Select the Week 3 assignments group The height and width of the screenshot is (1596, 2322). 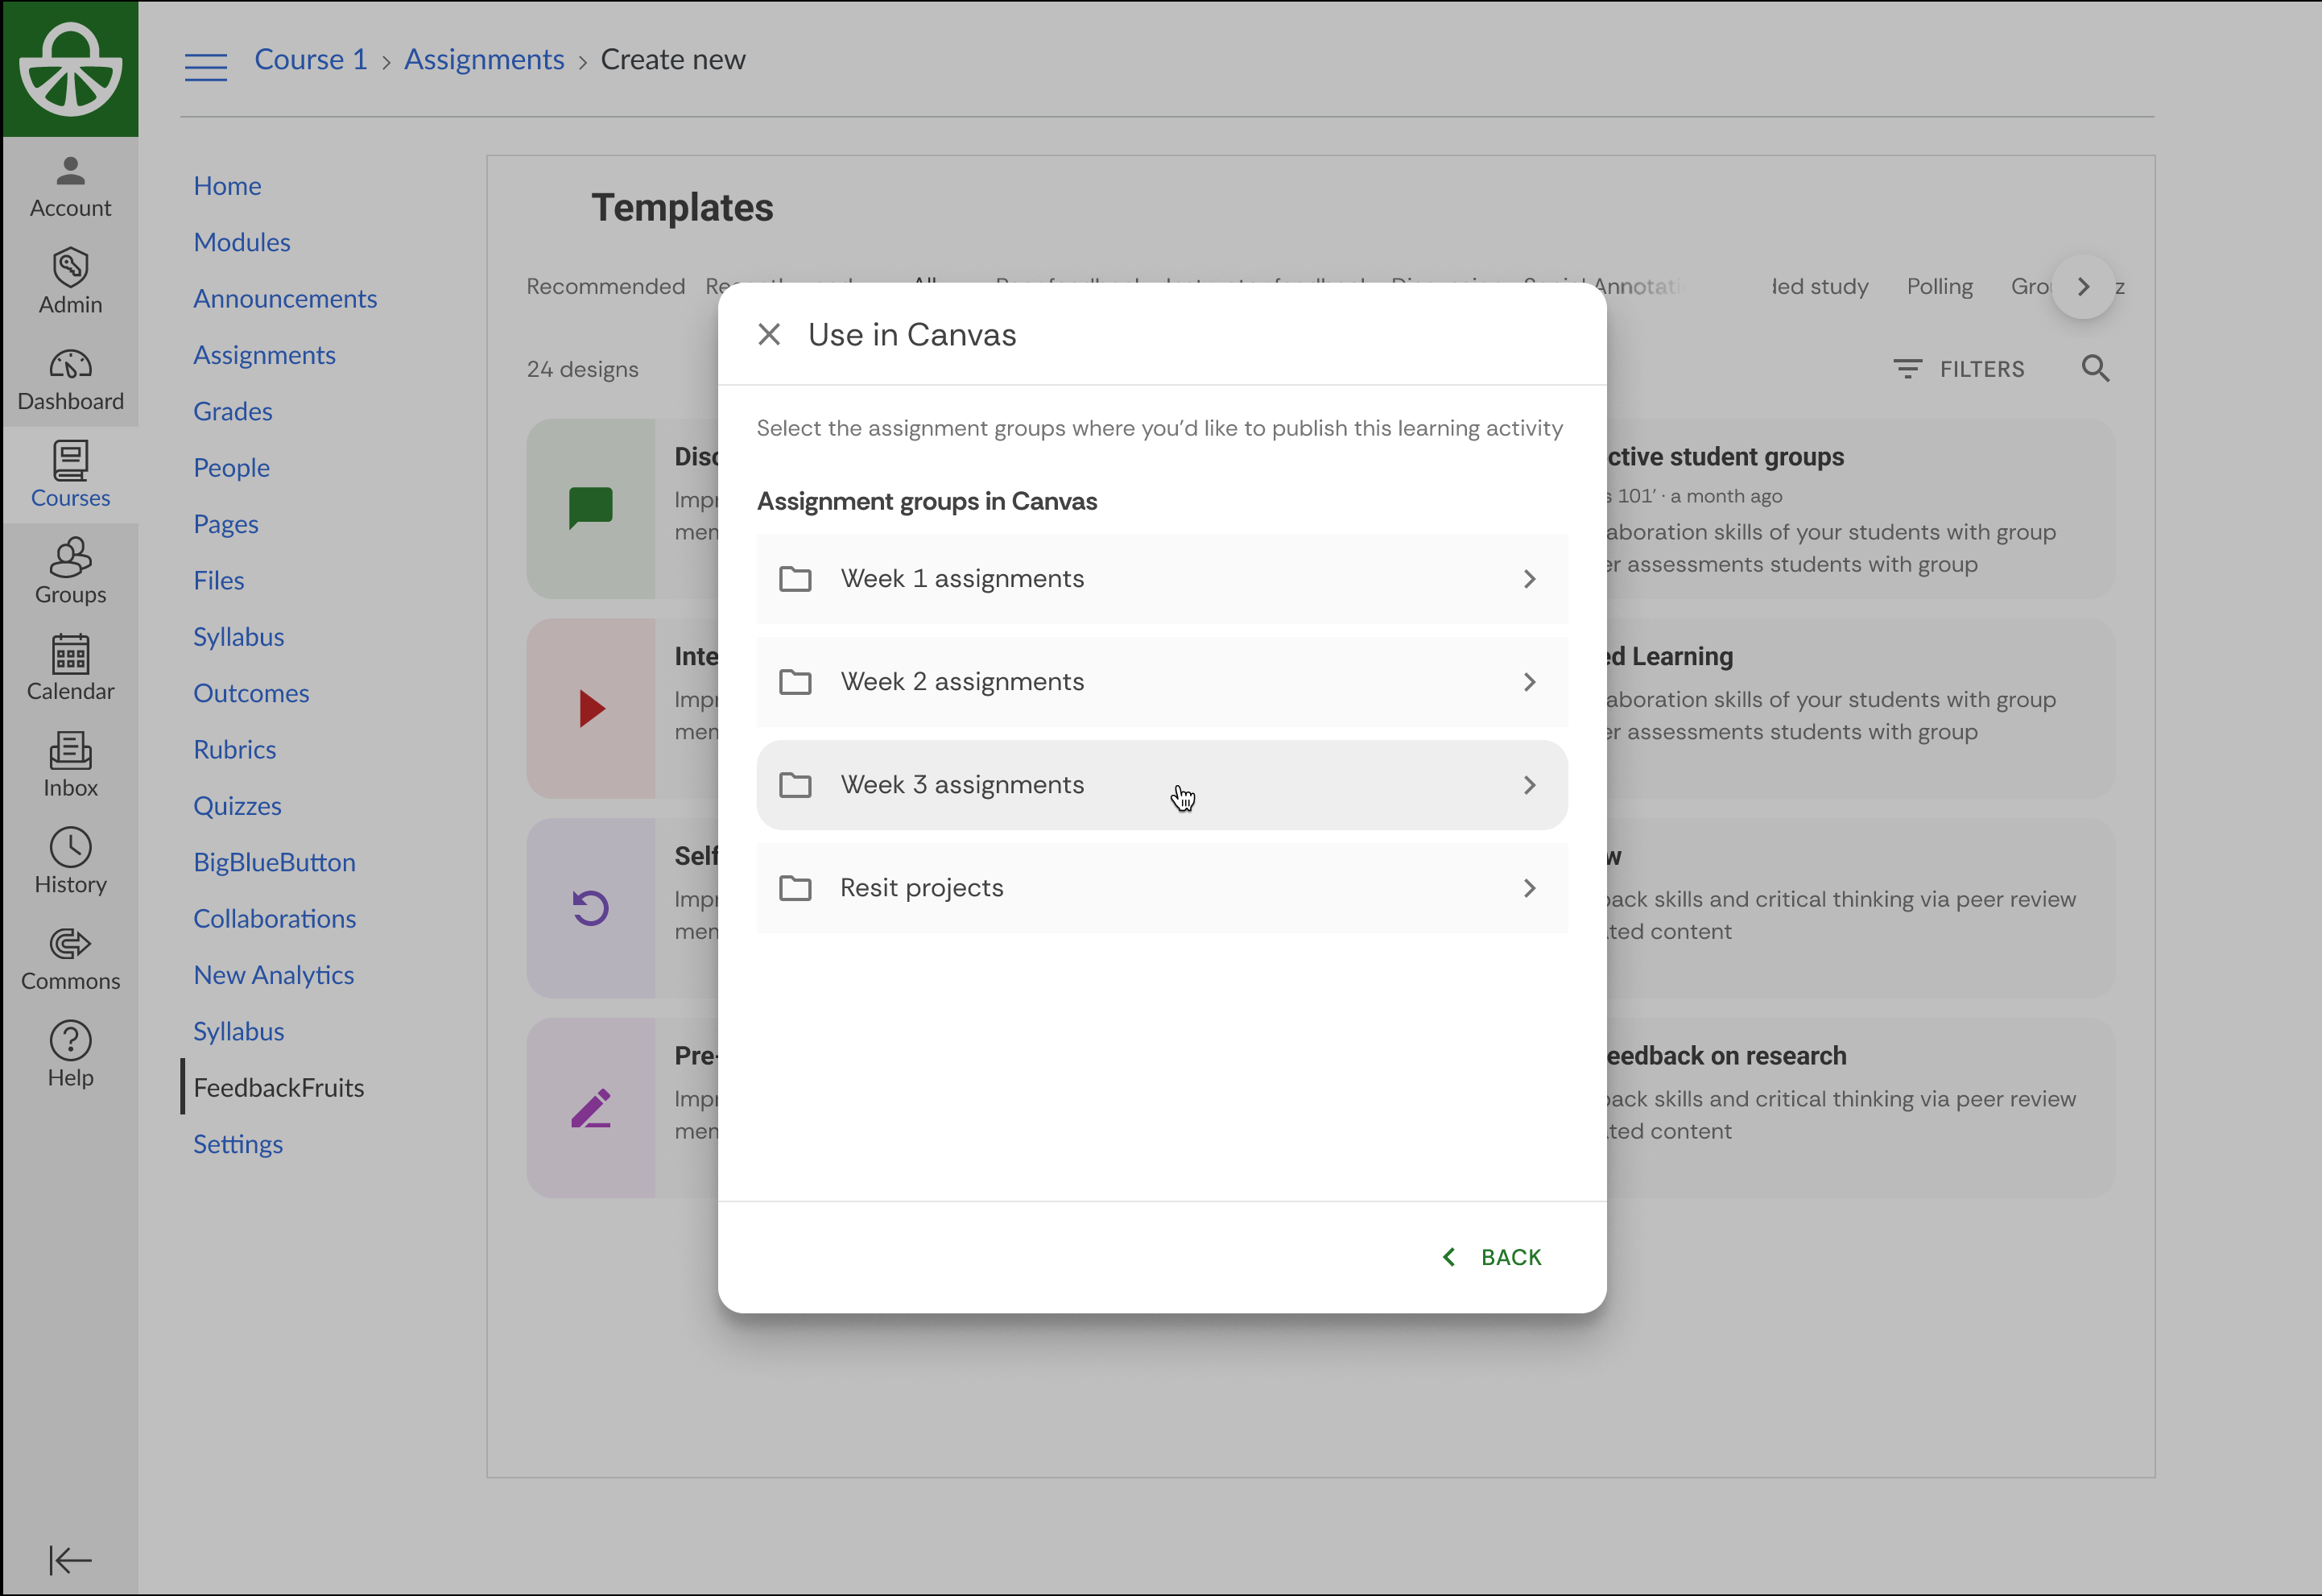coord(1162,785)
